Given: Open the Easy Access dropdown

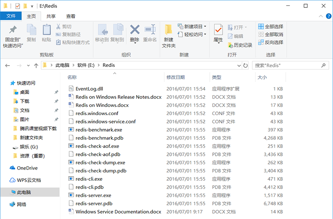Looking at the screenshot, I should coord(192,34).
